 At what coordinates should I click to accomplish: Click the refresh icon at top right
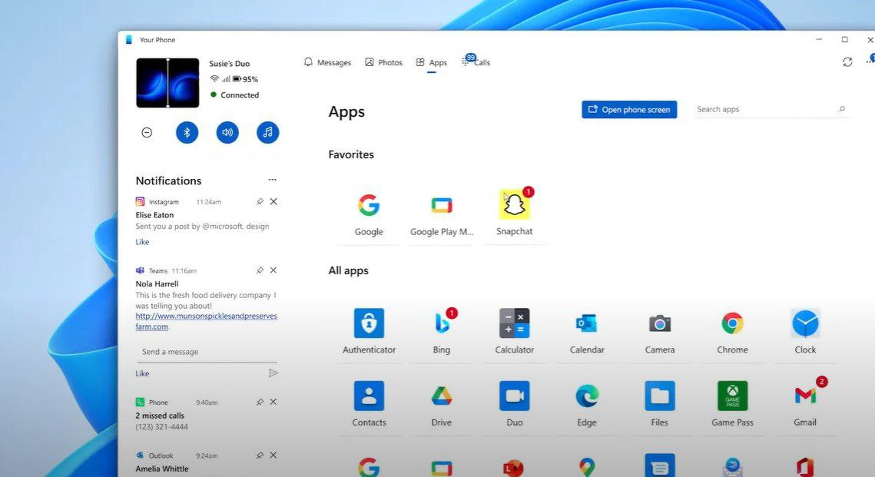[x=847, y=62]
